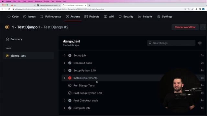Click success checkmark for Setup Python 3.10

point(70,70)
